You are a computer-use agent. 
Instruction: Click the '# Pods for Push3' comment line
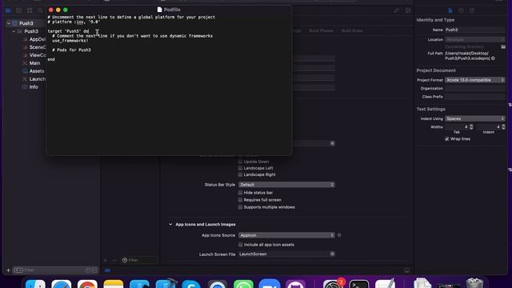point(71,50)
